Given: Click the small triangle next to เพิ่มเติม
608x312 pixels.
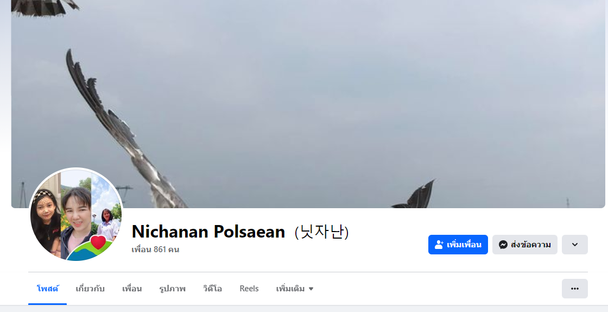Looking at the screenshot, I should (311, 289).
